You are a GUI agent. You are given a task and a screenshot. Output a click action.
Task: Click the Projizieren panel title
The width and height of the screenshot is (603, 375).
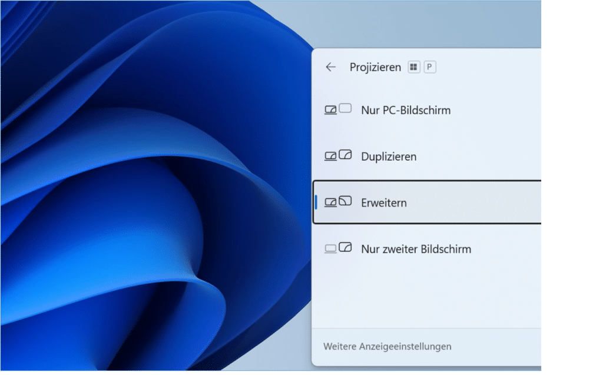pyautogui.click(x=375, y=68)
